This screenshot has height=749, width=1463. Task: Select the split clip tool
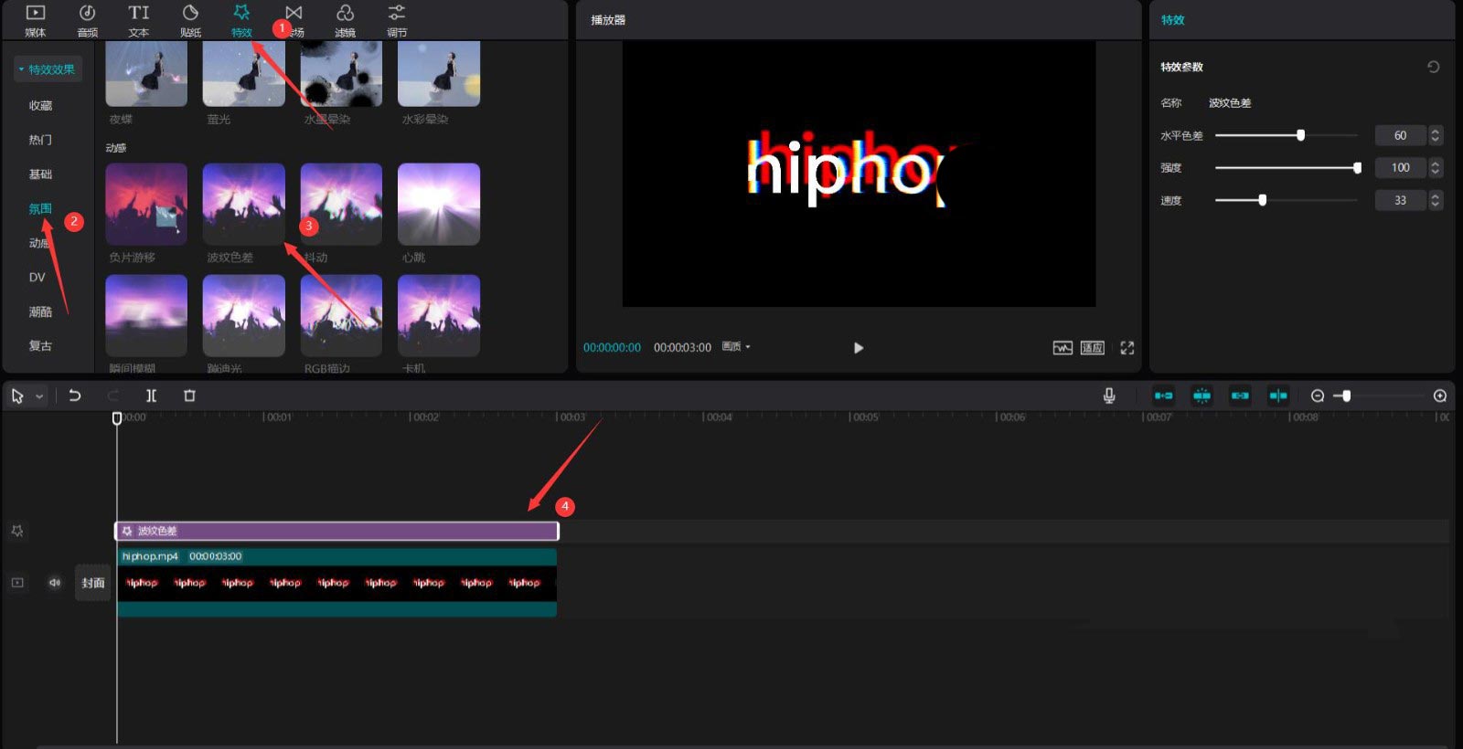[x=151, y=396]
